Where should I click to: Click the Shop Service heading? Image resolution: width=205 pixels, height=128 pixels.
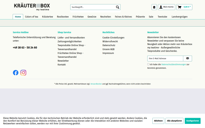click(x=64, y=32)
